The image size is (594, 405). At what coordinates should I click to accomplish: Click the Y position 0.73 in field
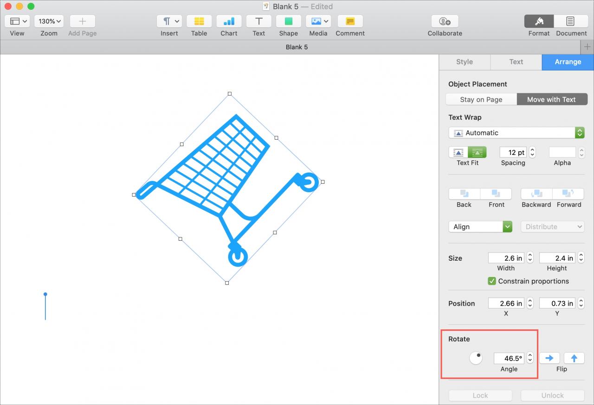pyautogui.click(x=557, y=303)
